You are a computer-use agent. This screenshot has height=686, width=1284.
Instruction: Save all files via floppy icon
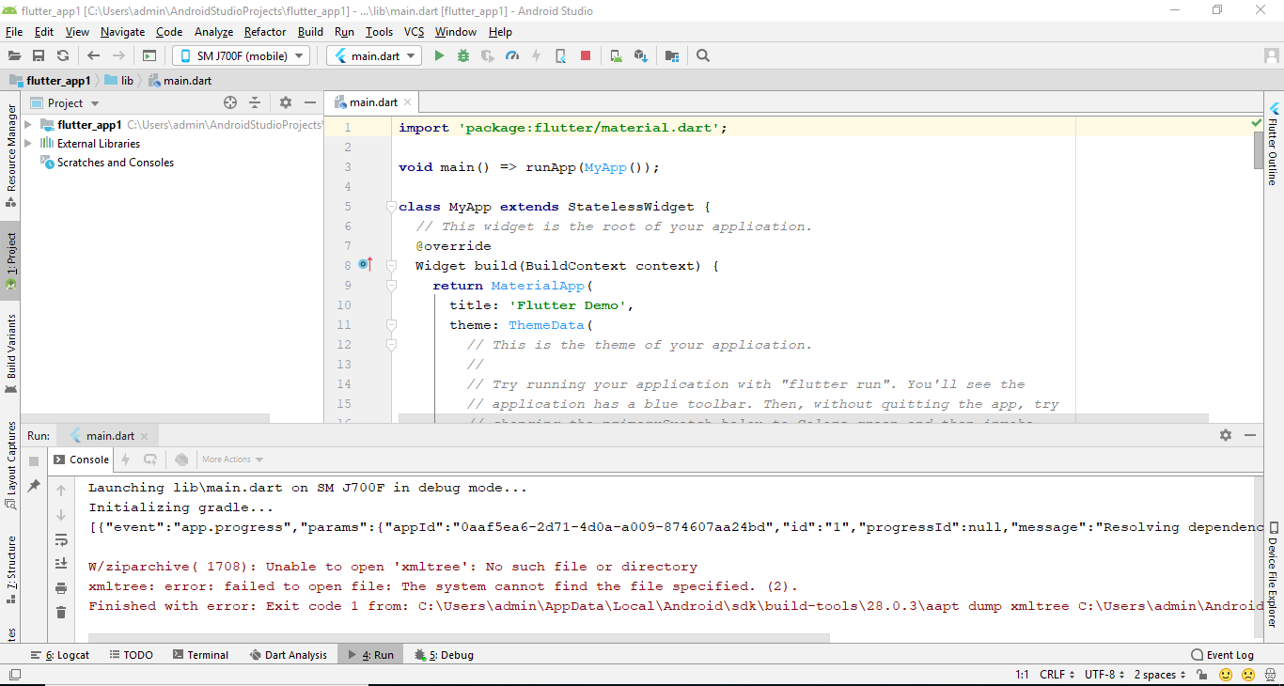pyautogui.click(x=39, y=56)
